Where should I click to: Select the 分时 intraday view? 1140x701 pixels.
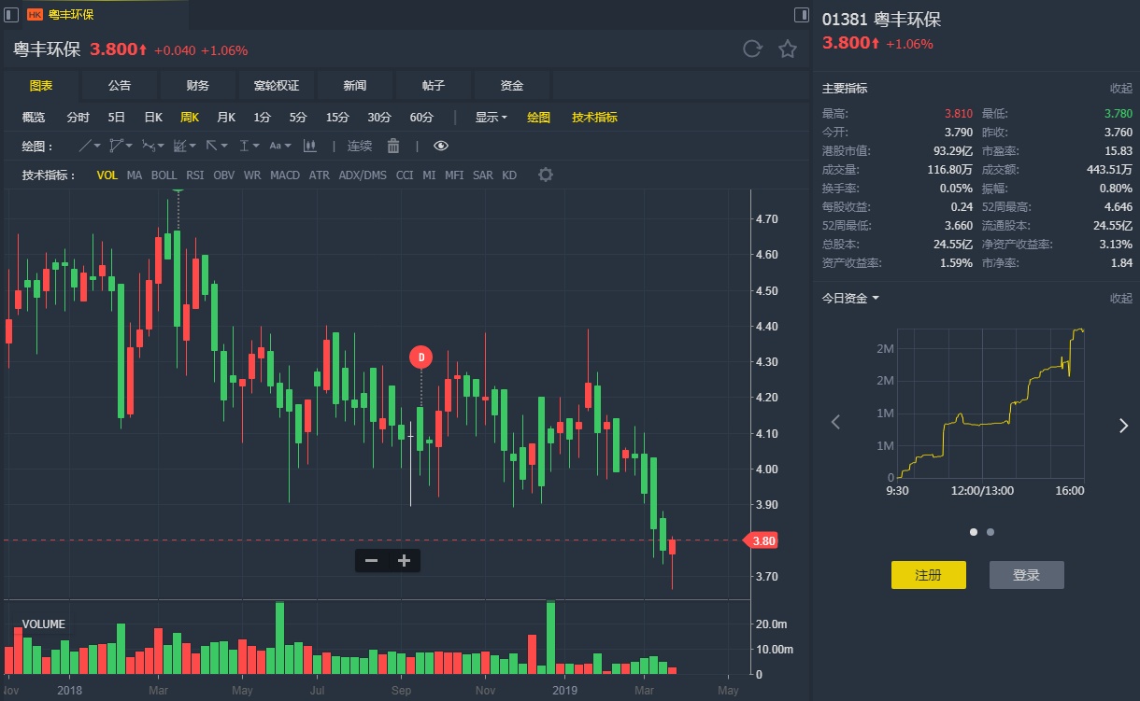point(78,118)
